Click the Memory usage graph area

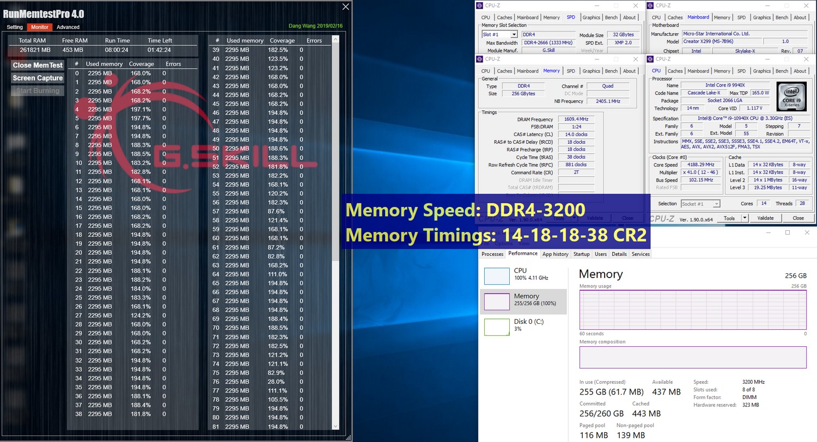(x=692, y=309)
